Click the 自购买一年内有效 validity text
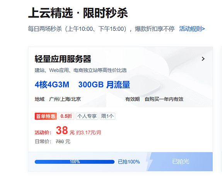 [164, 99]
